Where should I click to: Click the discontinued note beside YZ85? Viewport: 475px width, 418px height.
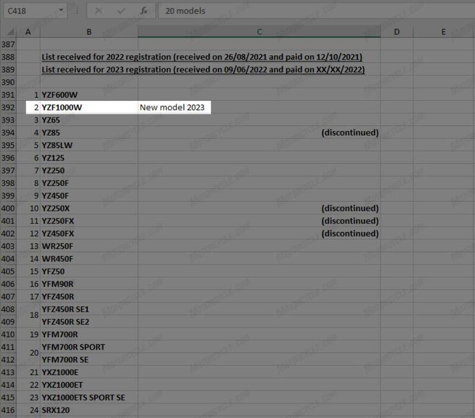click(349, 132)
